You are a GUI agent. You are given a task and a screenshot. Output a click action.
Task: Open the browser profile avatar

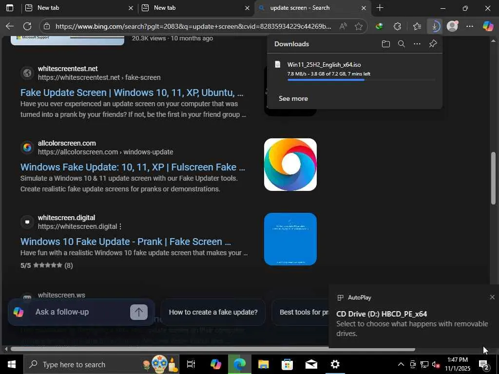(452, 26)
